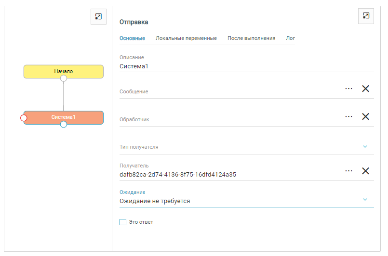Select the Начало node in the diagram

coord(64,71)
